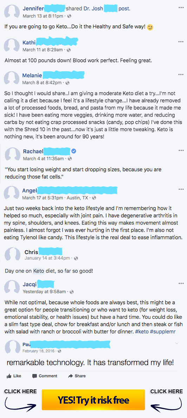The image size is (187, 418).
Task: Open options menu on Jennifer's post
Action: click(181, 8)
